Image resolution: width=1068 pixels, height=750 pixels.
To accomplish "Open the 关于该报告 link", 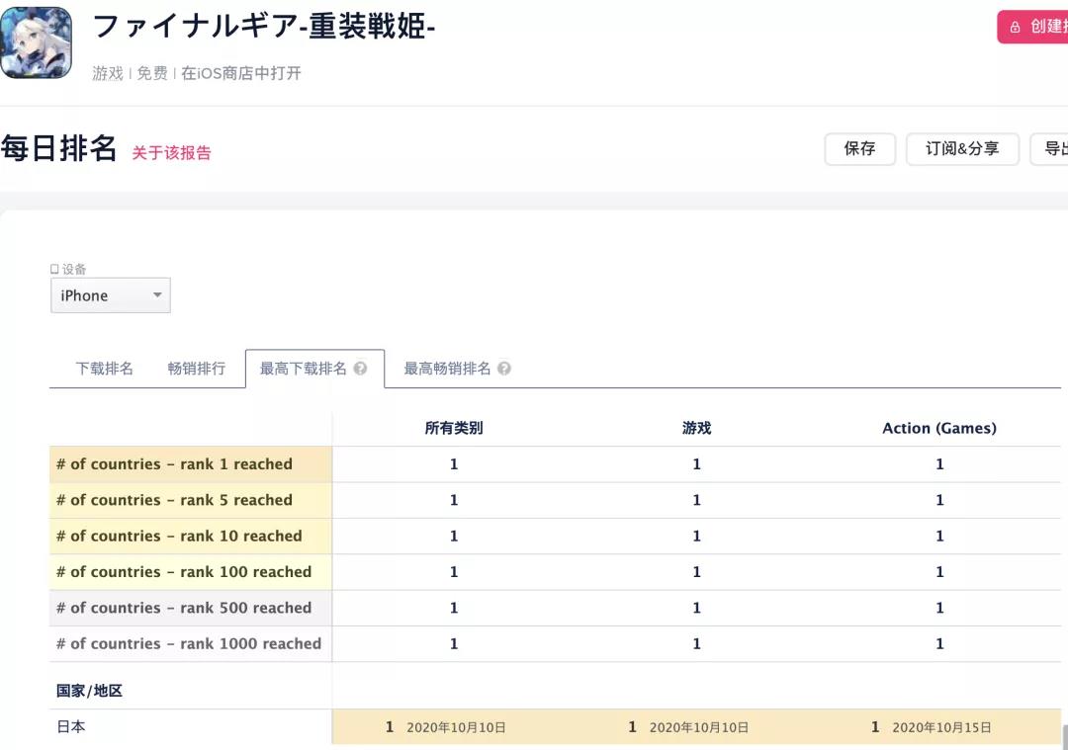I will (171, 154).
